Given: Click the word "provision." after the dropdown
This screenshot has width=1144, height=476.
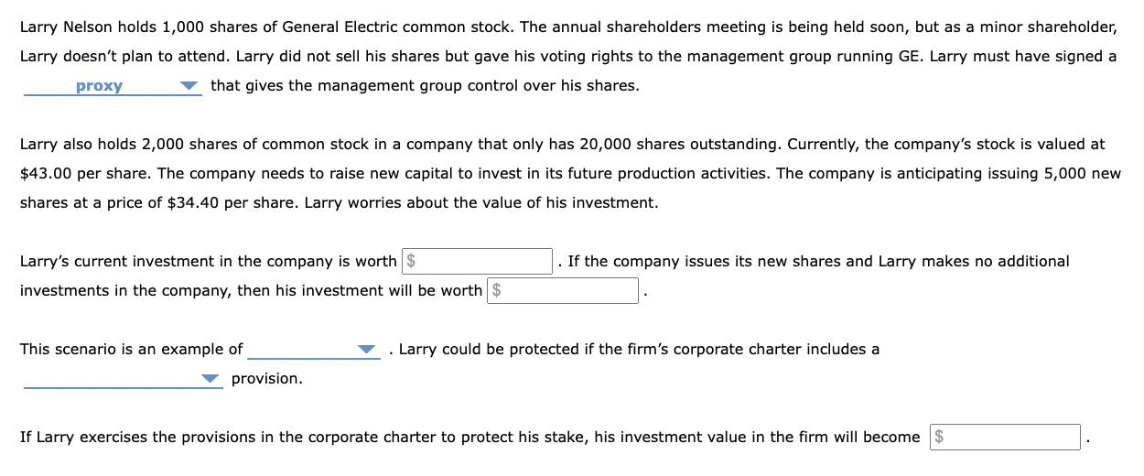Looking at the screenshot, I should (267, 379).
